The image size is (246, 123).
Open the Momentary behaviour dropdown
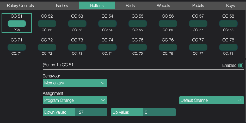pyautogui.click(x=75, y=83)
